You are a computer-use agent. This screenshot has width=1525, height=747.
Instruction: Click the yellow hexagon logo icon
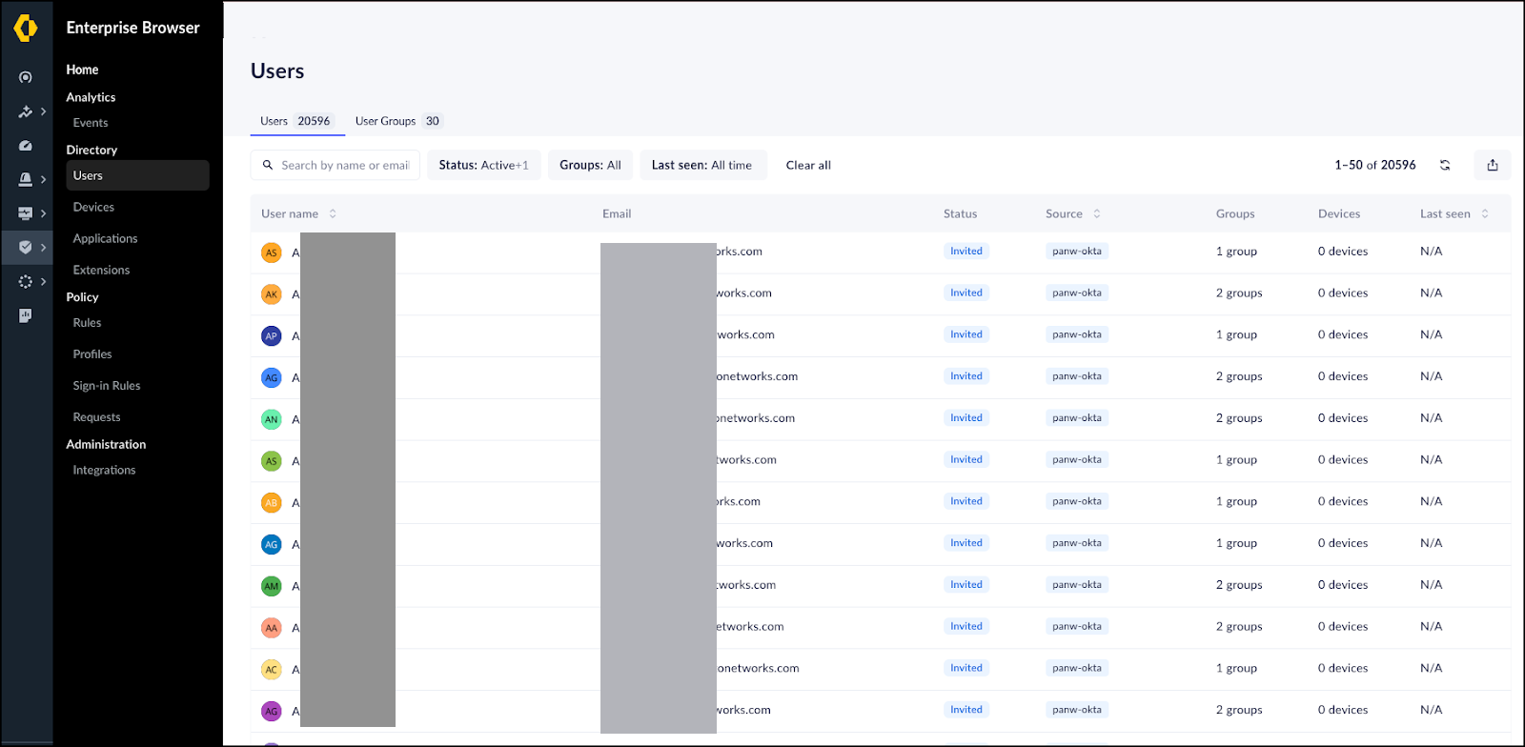[26, 29]
